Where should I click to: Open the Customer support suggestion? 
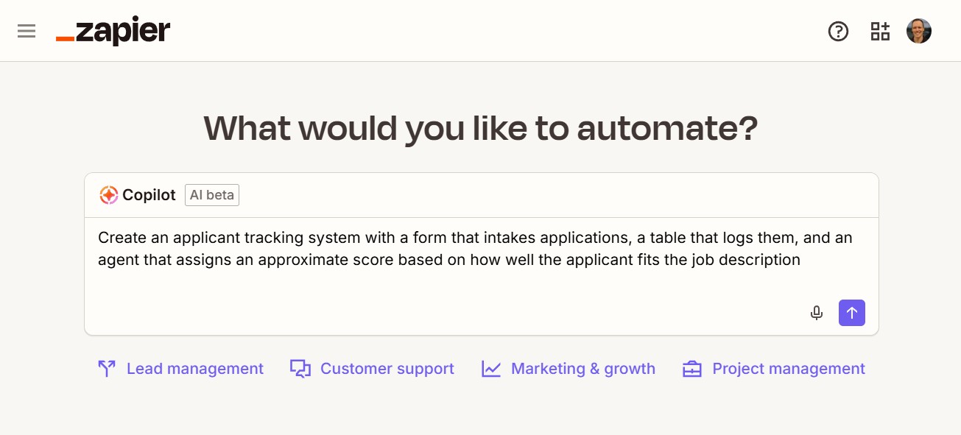387,368
